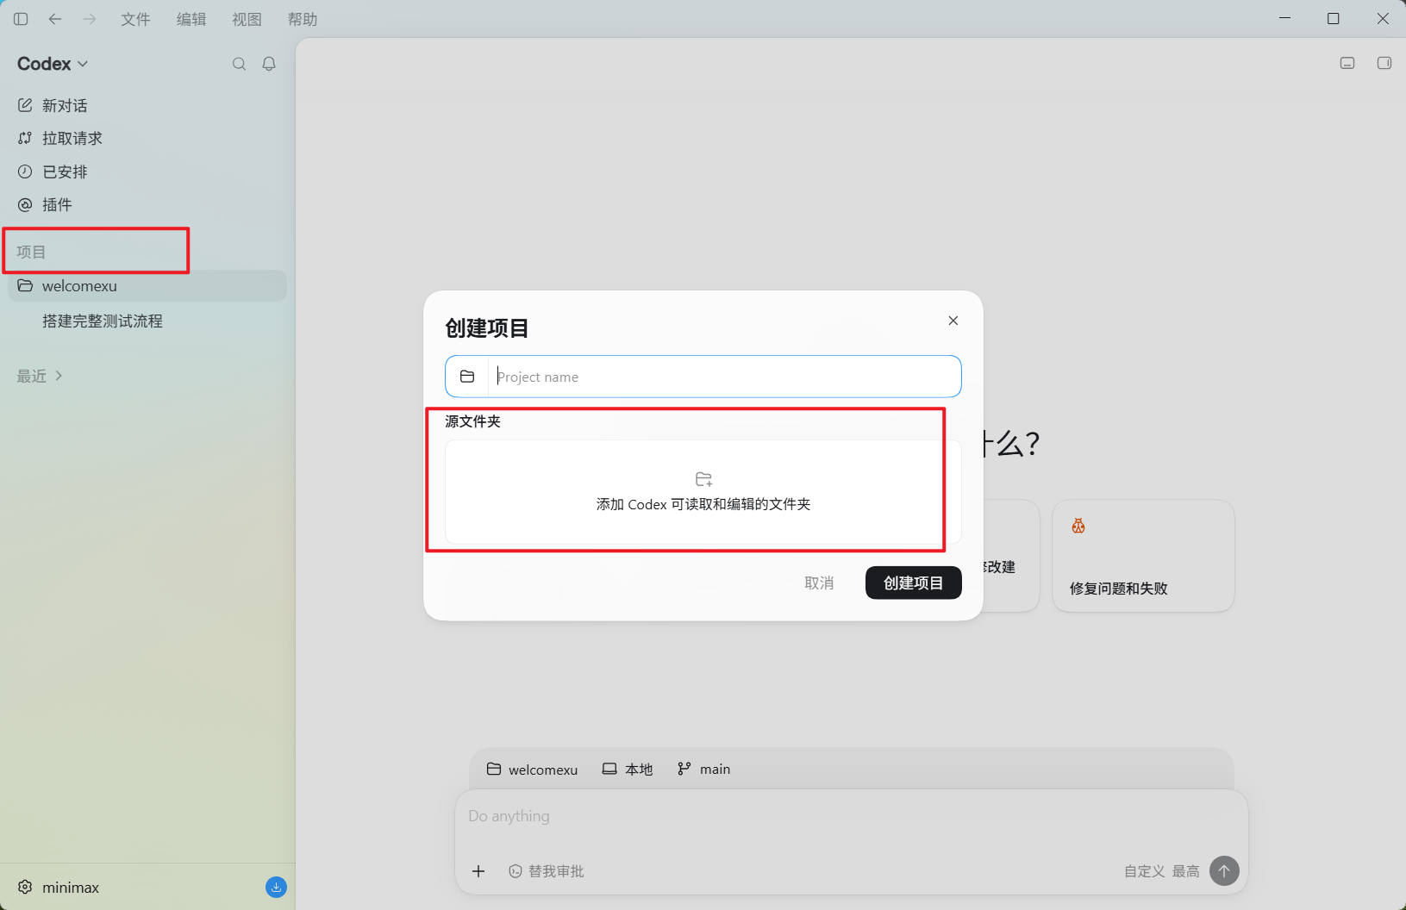Open minimax settings

(x=59, y=887)
